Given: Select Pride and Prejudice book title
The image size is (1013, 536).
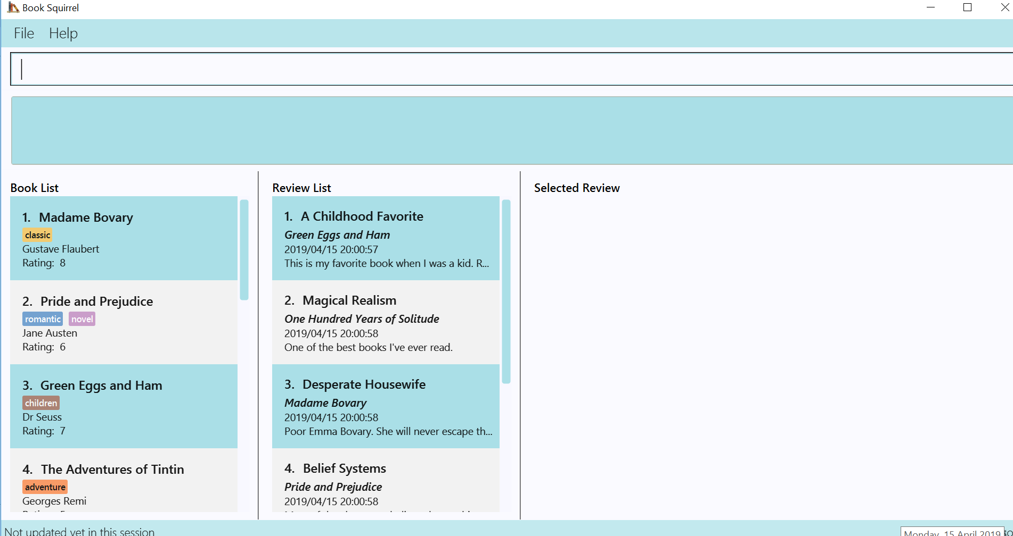Looking at the screenshot, I should point(96,301).
